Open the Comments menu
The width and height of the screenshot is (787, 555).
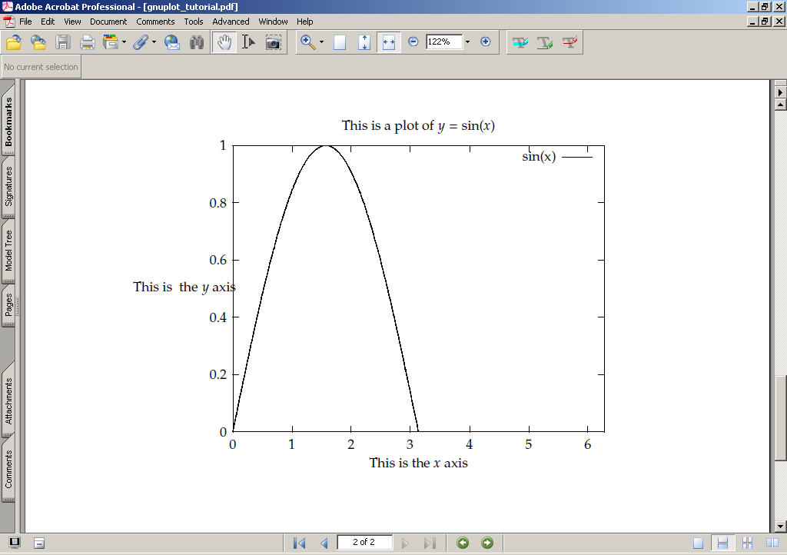155,22
